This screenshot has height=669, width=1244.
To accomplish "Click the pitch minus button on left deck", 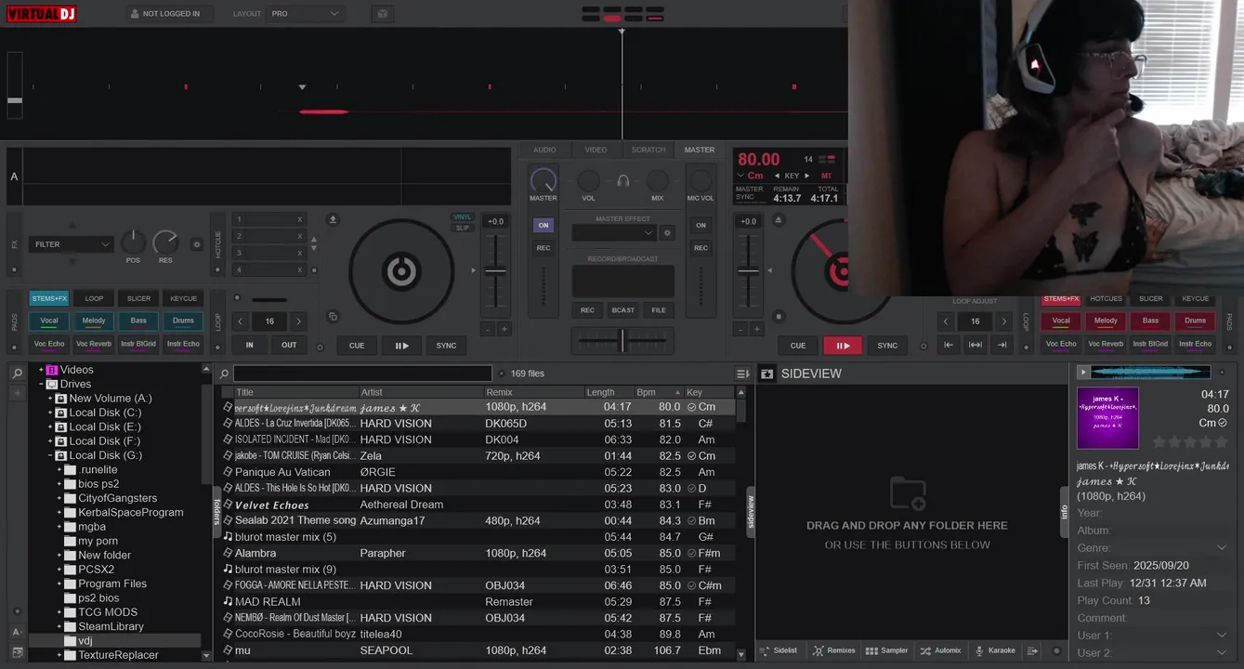I will click(x=487, y=329).
